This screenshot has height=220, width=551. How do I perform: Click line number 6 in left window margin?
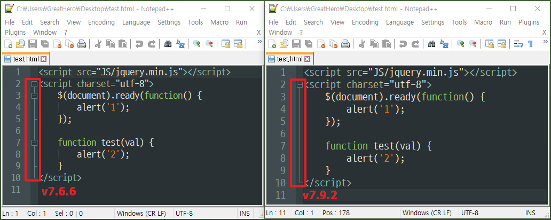pos(18,131)
